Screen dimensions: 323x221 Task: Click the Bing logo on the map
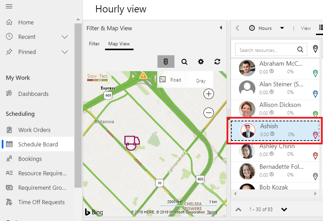[93, 212]
